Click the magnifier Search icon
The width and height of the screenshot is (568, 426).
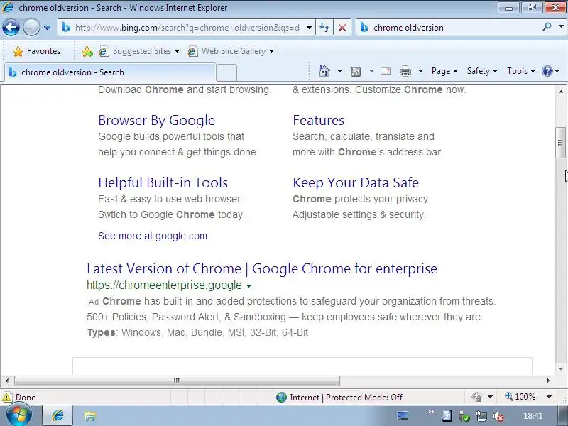click(x=547, y=27)
